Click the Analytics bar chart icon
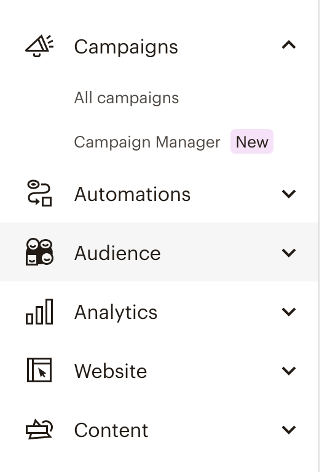Image resolution: width=322 pixels, height=472 pixels. click(39, 312)
